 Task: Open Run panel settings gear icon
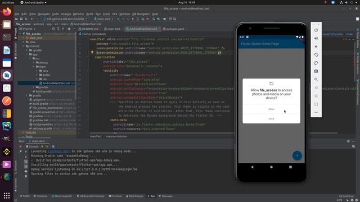pyautogui.click(x=348, y=141)
